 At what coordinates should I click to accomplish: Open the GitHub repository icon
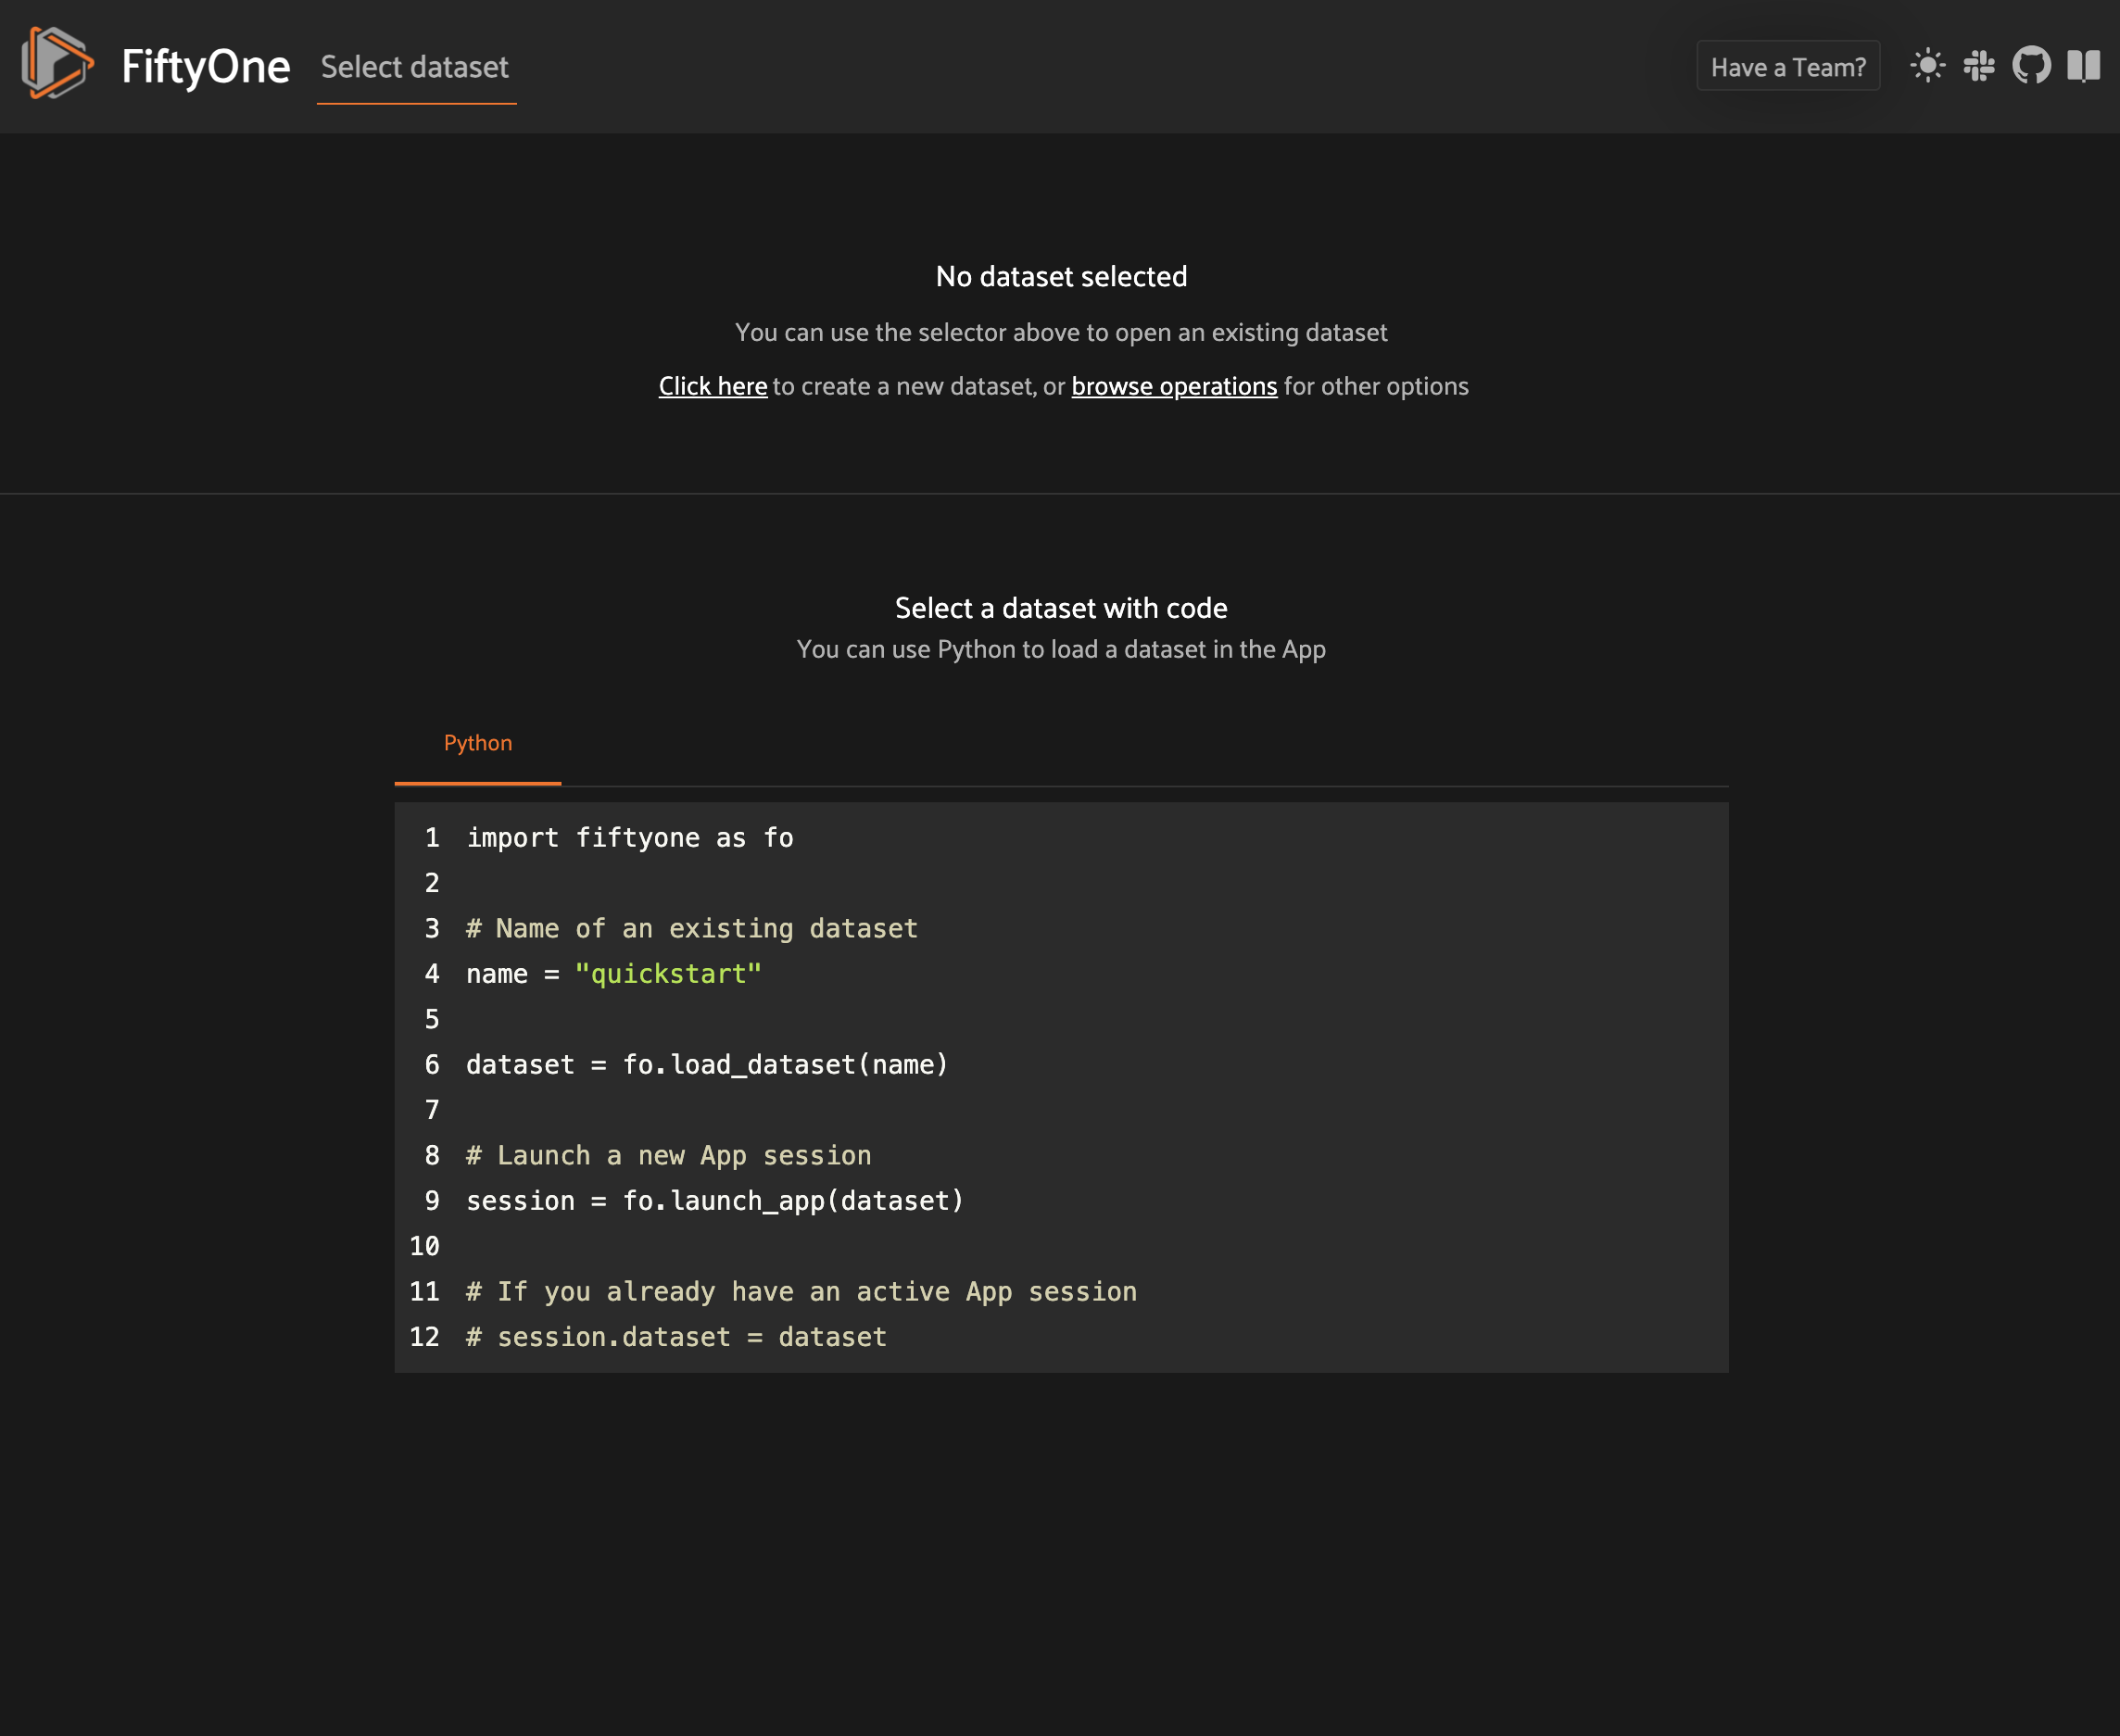point(2031,66)
